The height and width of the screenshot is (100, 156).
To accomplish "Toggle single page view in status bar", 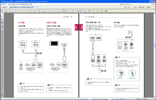I will click(x=116, y=99).
